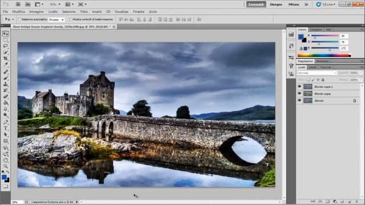Screen dimensions: 365x205
Task: Select the Zoom tool in the toolbox
Action: coord(6,166)
